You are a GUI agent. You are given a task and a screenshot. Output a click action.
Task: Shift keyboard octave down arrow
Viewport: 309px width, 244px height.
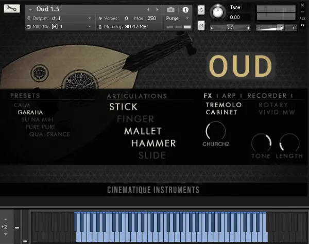(x=6, y=234)
